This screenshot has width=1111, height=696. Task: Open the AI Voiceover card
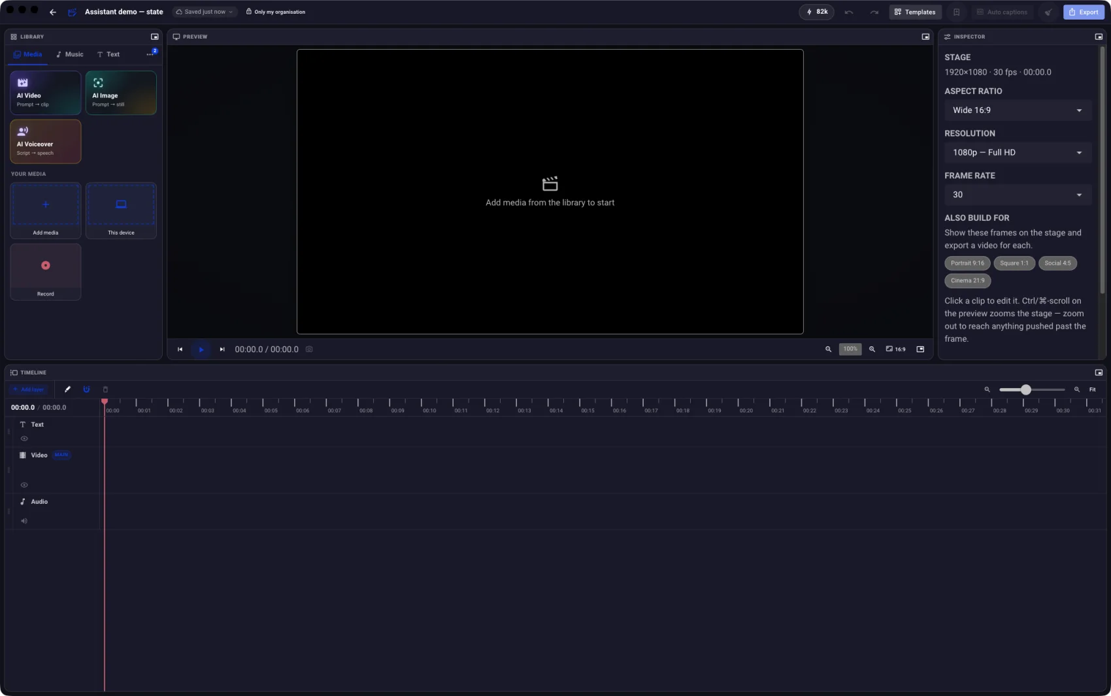pyautogui.click(x=46, y=141)
